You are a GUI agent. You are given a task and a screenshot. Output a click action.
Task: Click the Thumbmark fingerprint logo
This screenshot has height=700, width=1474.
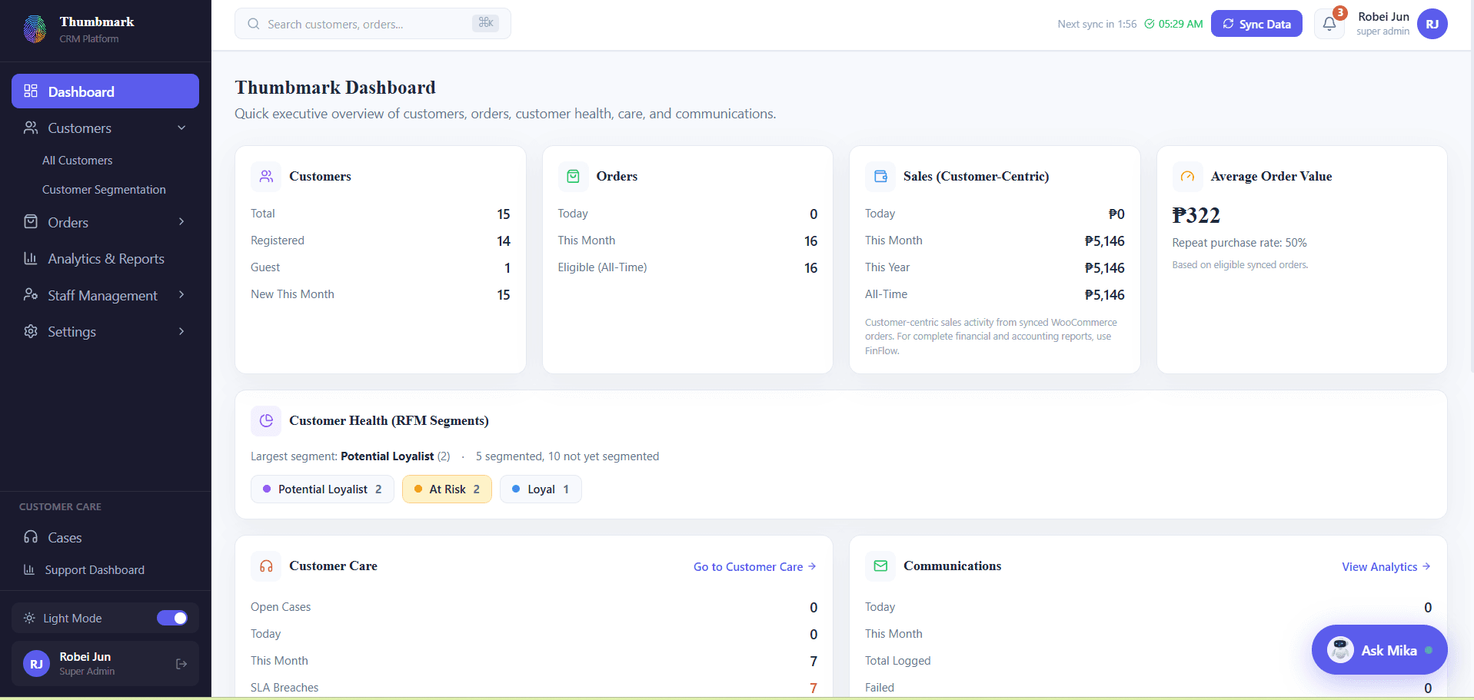(x=35, y=29)
